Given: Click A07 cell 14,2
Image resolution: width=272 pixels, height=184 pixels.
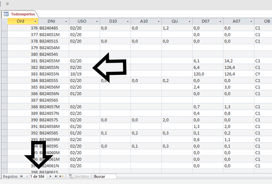Looking at the screenshot, I should coord(239,61).
